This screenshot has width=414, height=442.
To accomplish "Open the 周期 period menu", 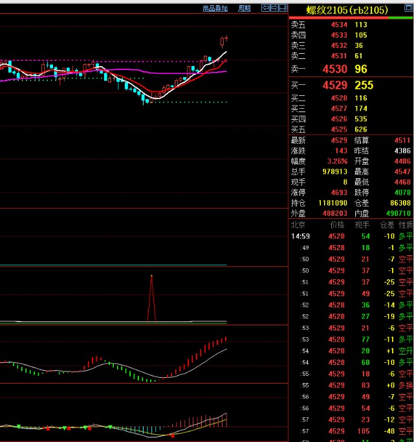I will (244, 8).
